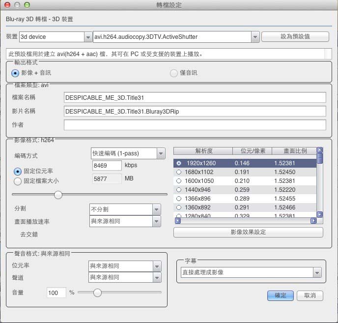Click the 設為預設值 button
Image resolution: width=338 pixels, height=323 pixels.
[295, 37]
